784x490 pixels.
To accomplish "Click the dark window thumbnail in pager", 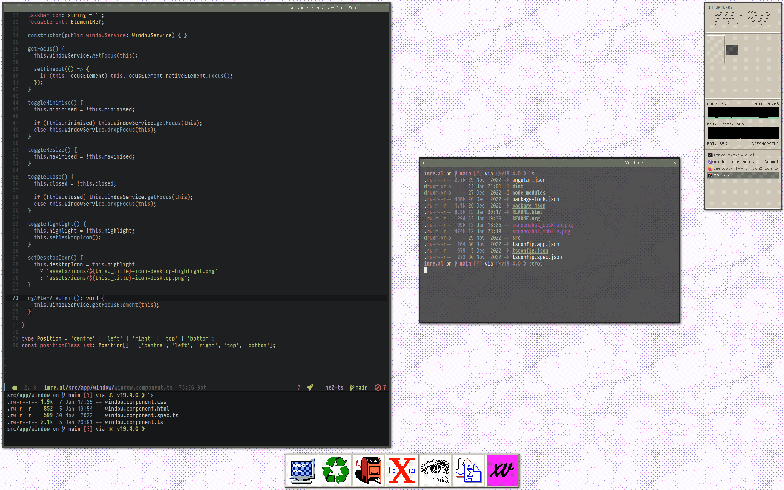I will 732,50.
